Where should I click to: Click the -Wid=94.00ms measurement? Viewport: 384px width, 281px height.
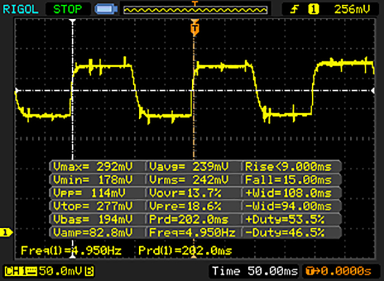[x=288, y=206]
